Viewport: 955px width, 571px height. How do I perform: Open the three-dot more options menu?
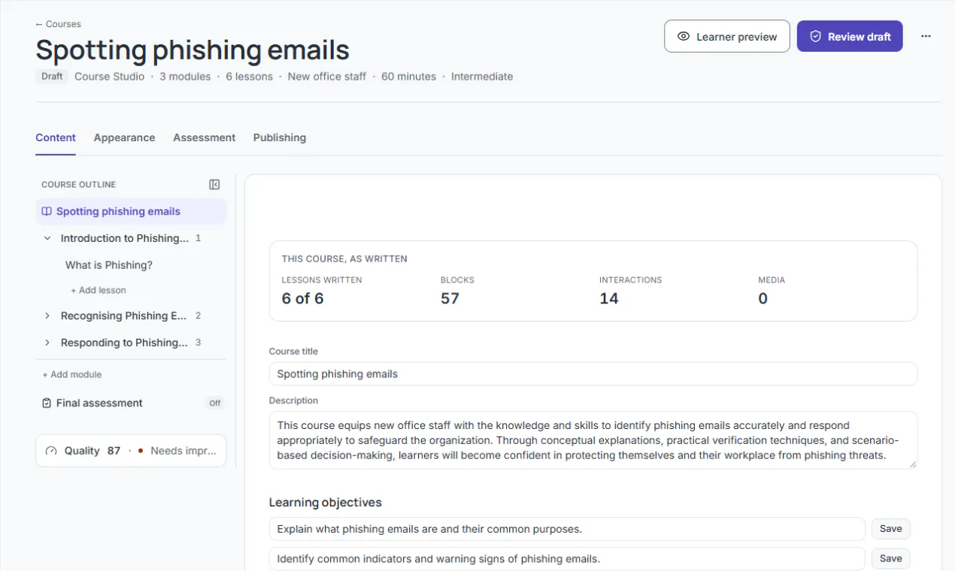tap(926, 36)
